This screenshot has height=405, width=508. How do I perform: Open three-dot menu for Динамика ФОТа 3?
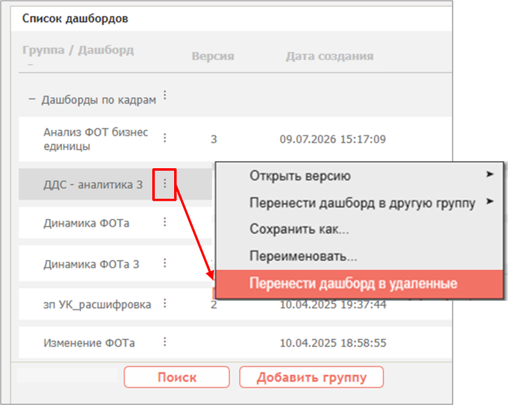(165, 264)
